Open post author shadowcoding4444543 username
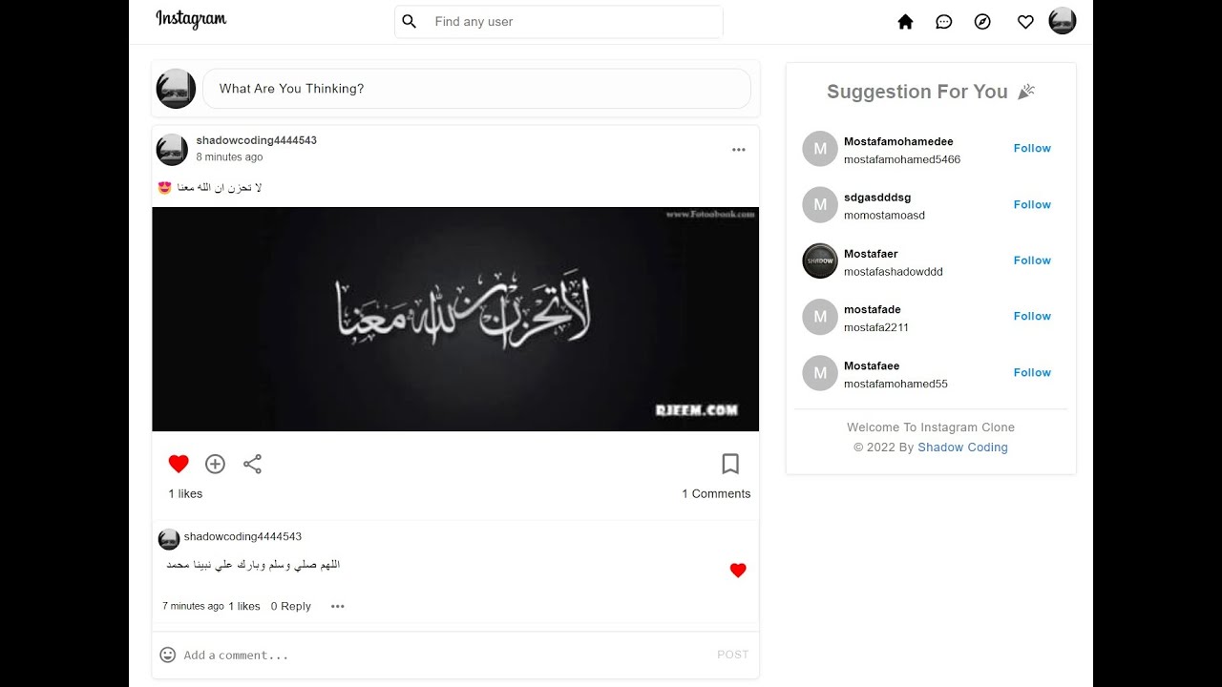The image size is (1222, 687). point(257,140)
